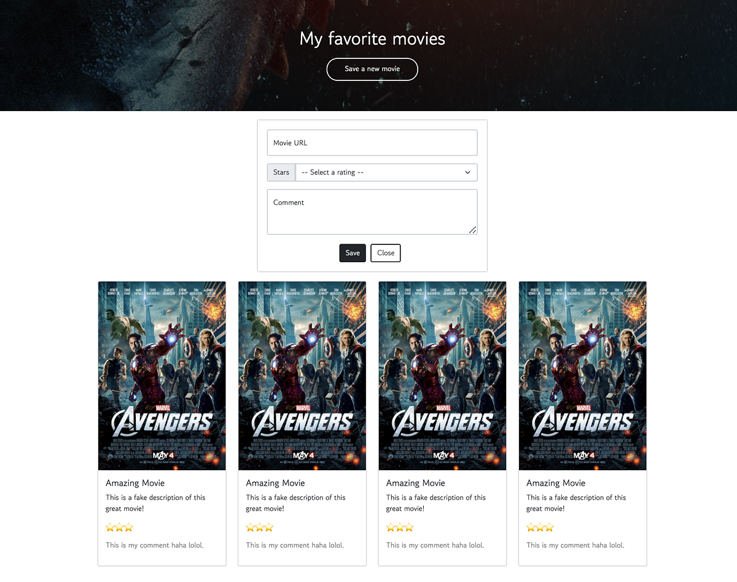
Task: Click the My favorite movies heading
Action: pos(372,39)
